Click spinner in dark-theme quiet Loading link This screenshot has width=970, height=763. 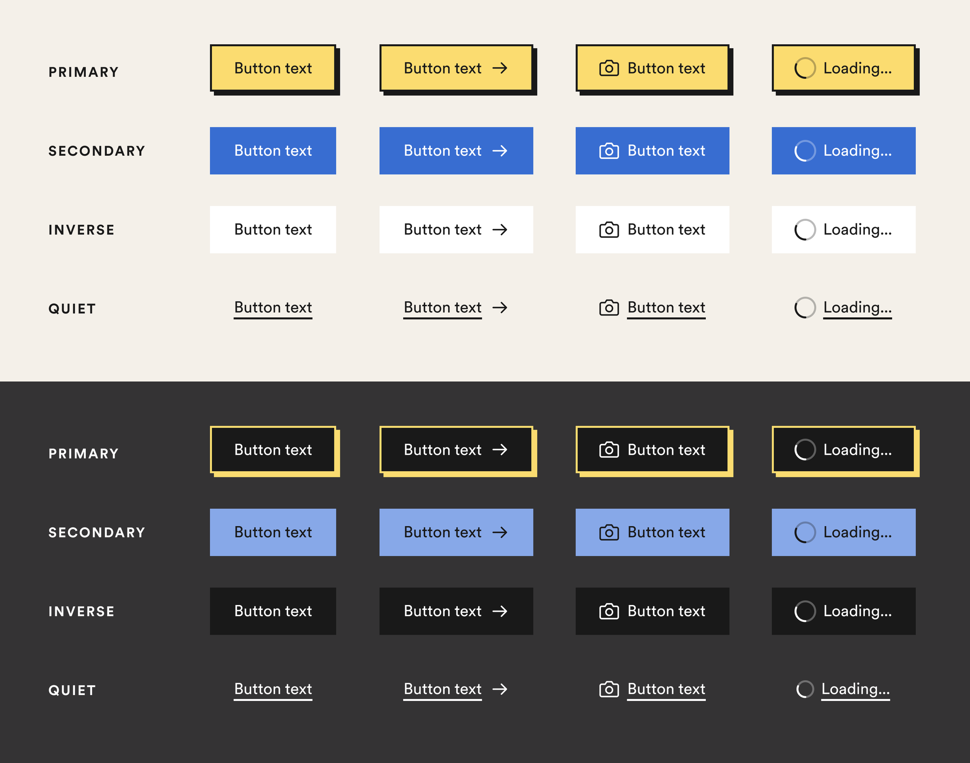point(805,689)
